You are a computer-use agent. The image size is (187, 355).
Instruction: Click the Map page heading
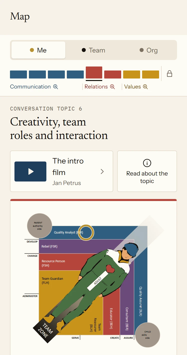[x=20, y=16]
